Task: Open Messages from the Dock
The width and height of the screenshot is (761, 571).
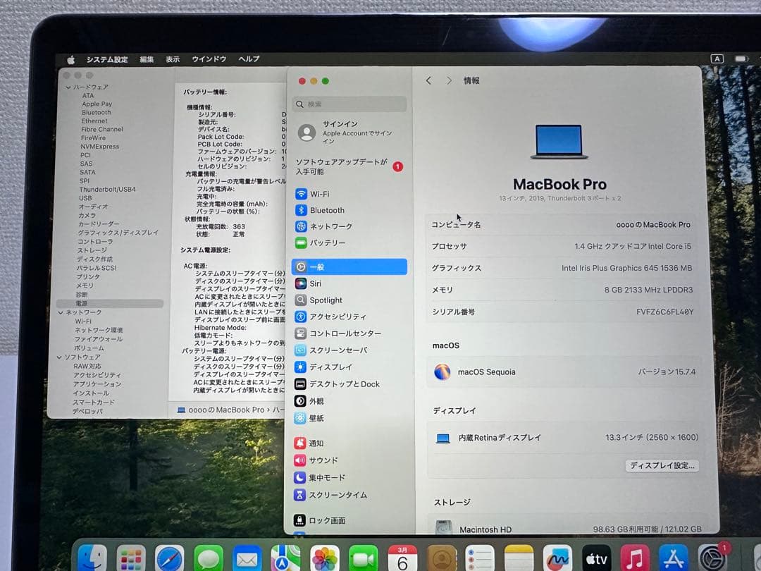Action: click(x=208, y=559)
